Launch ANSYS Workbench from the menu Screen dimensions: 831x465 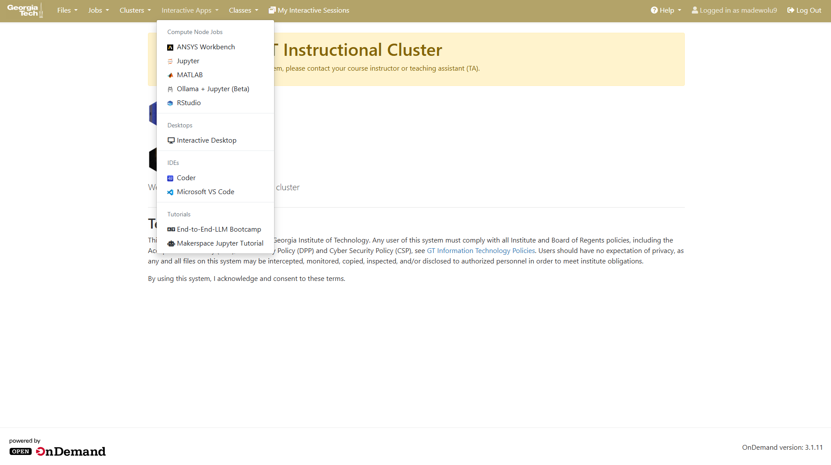point(215,47)
